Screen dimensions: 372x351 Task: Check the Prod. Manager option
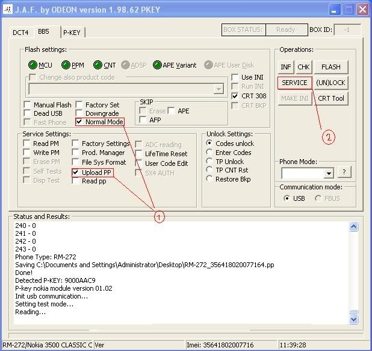pyautogui.click(x=75, y=153)
